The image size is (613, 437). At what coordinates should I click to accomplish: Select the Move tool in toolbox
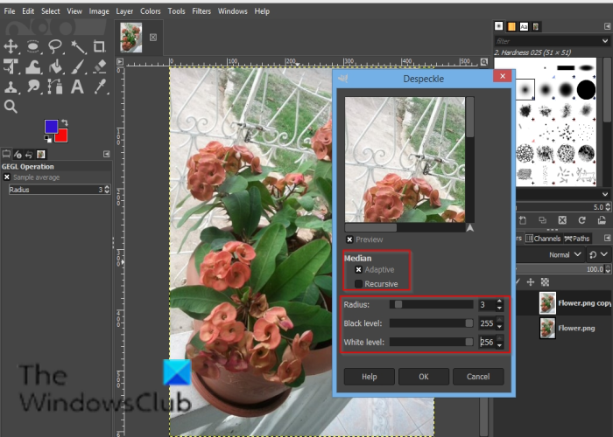point(11,45)
